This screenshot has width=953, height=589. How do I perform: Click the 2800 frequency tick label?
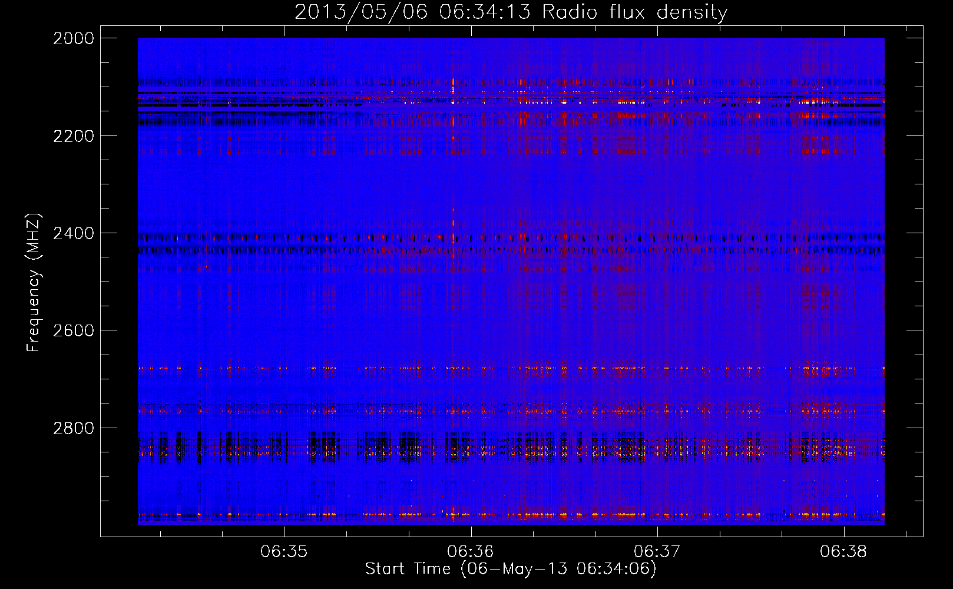pyautogui.click(x=74, y=428)
